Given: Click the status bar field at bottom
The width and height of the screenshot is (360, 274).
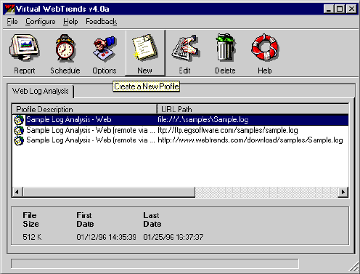Looking at the screenshot, I should point(155,264).
